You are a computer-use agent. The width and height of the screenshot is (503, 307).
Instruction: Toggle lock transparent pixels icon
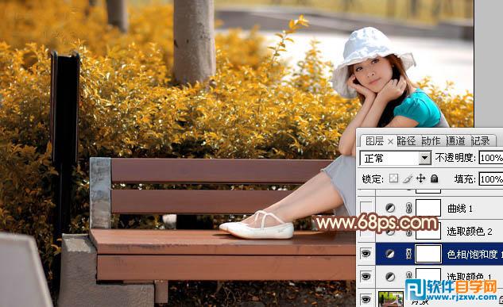pyautogui.click(x=393, y=178)
